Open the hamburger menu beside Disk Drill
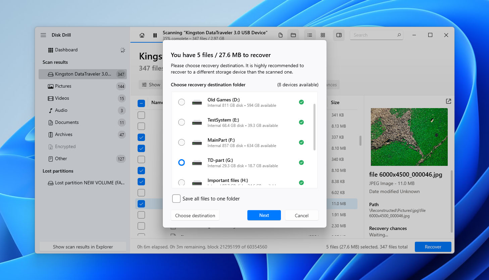 [x=43, y=35]
